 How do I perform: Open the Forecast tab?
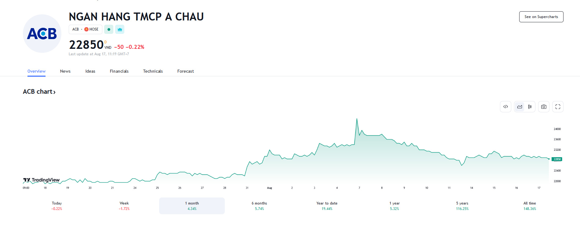coord(185,71)
